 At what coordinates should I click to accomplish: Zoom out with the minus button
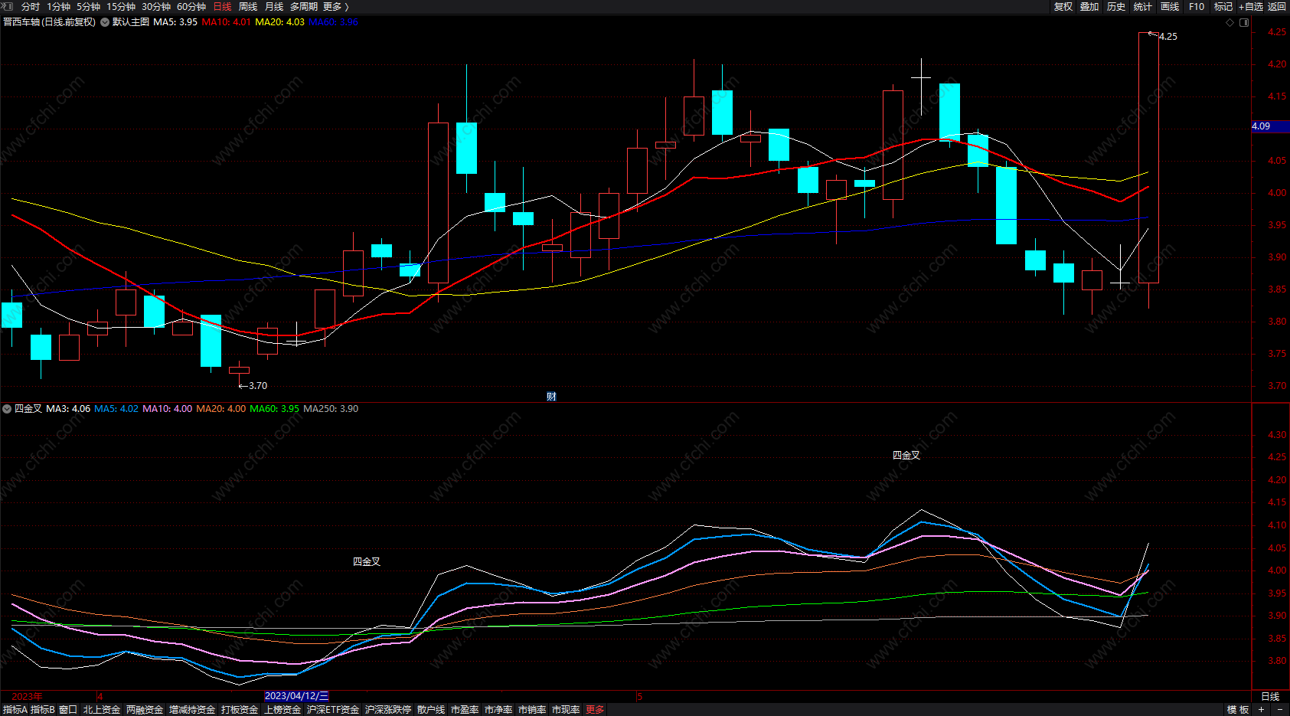(x=1279, y=710)
